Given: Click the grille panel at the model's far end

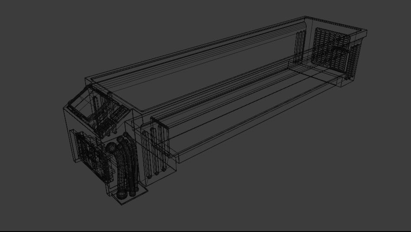Looking at the screenshot, I should [x=331, y=50].
